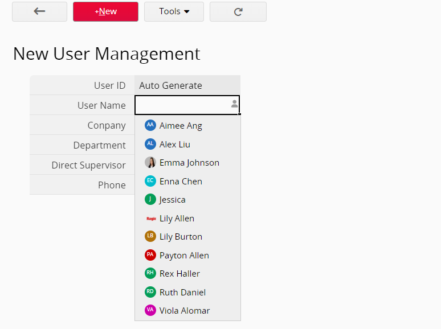Click the User Name field label
Viewport: 441px width, 329px height.
point(101,105)
